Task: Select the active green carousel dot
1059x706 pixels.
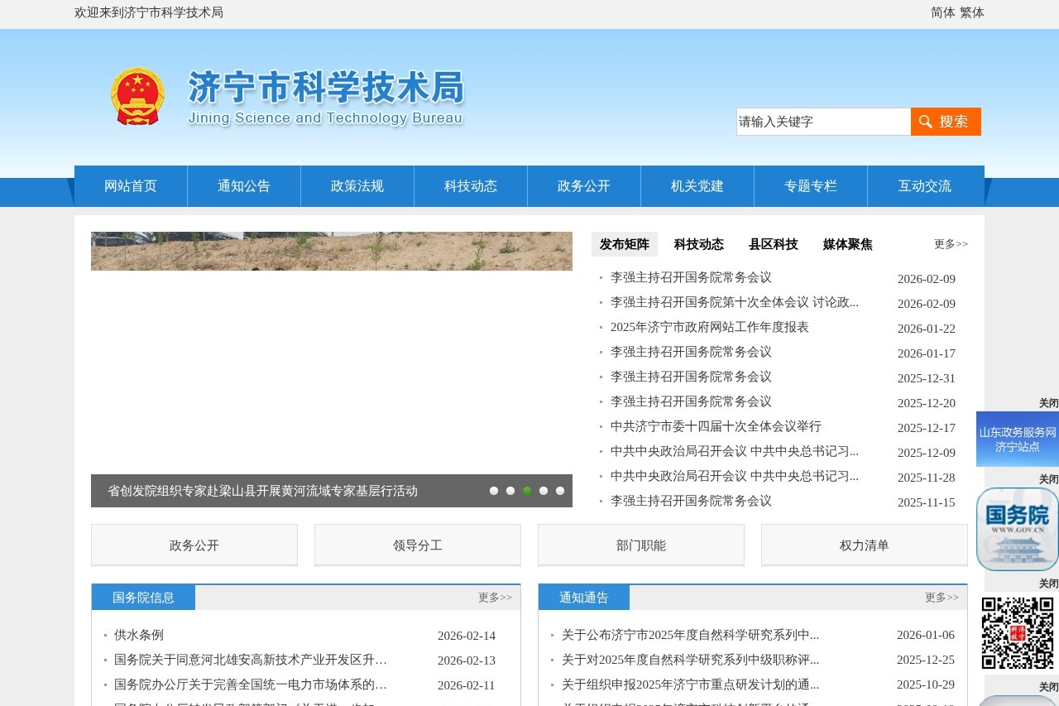Action: 527,491
